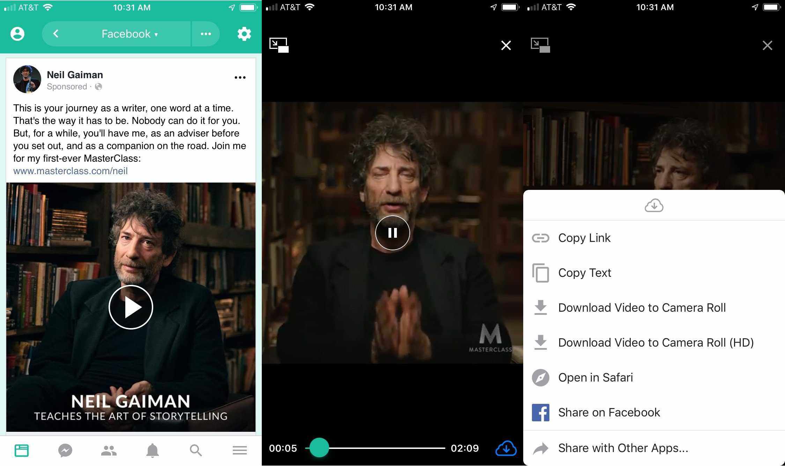785x466 pixels.
Task: Click the pause button on the video
Action: (x=392, y=232)
